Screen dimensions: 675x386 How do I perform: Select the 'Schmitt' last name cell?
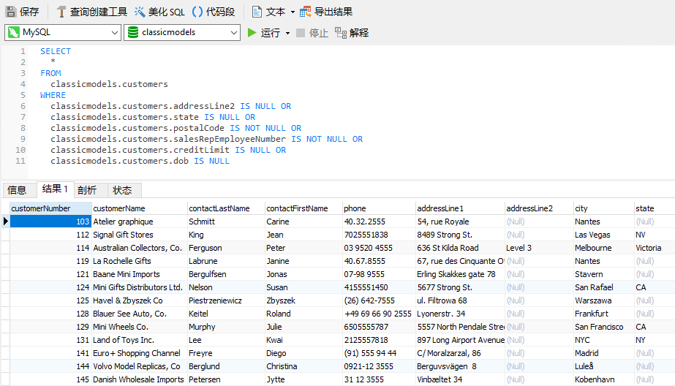click(226, 222)
